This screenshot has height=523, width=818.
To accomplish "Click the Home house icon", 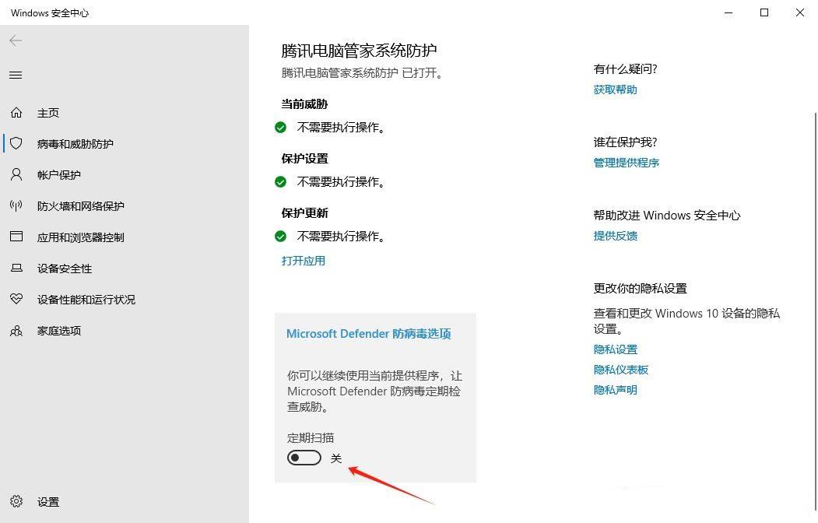I will [x=16, y=112].
